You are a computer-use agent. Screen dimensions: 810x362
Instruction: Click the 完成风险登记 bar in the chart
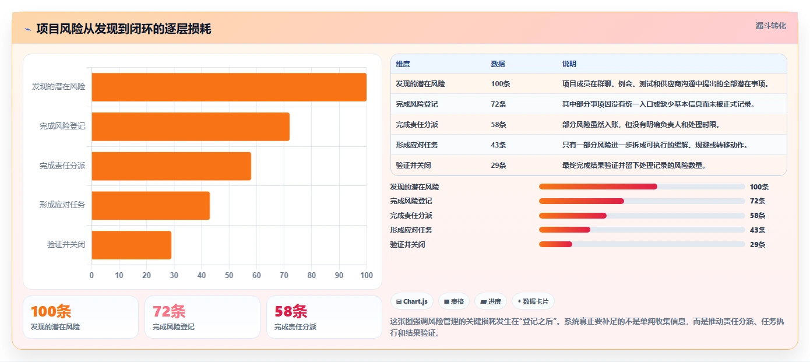(x=191, y=126)
